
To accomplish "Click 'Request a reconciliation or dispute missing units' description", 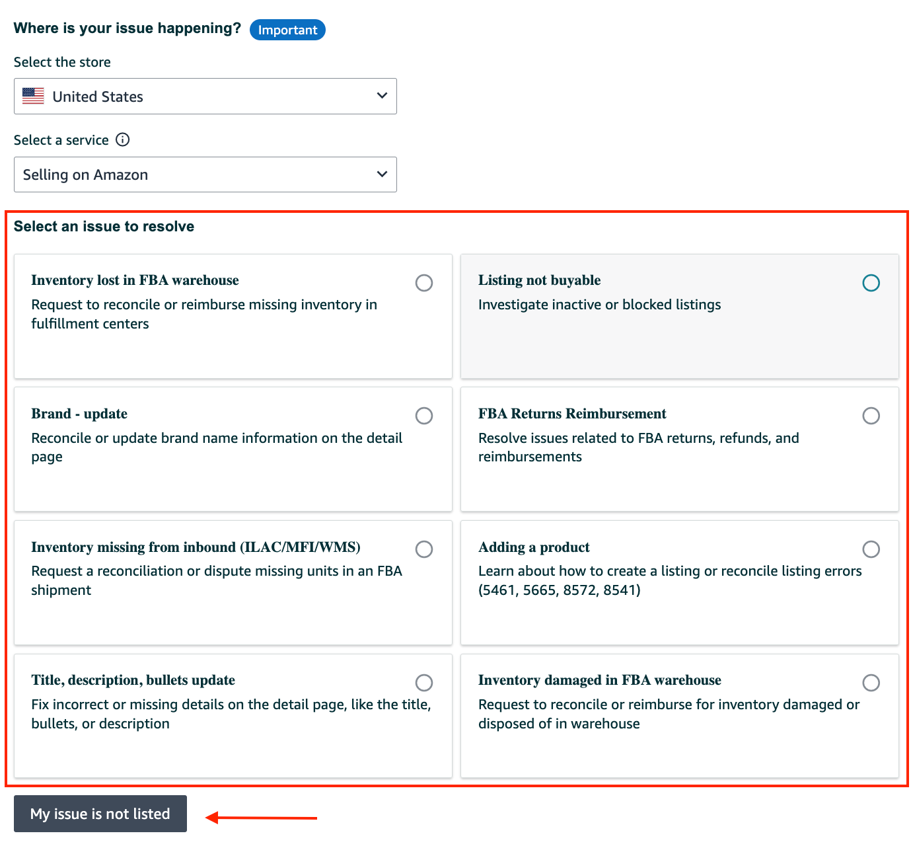I will [217, 580].
